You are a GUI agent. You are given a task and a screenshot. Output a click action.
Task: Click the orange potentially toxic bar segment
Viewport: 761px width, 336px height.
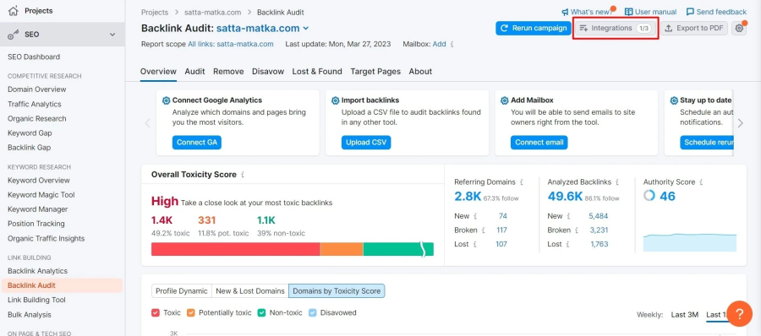click(x=342, y=249)
